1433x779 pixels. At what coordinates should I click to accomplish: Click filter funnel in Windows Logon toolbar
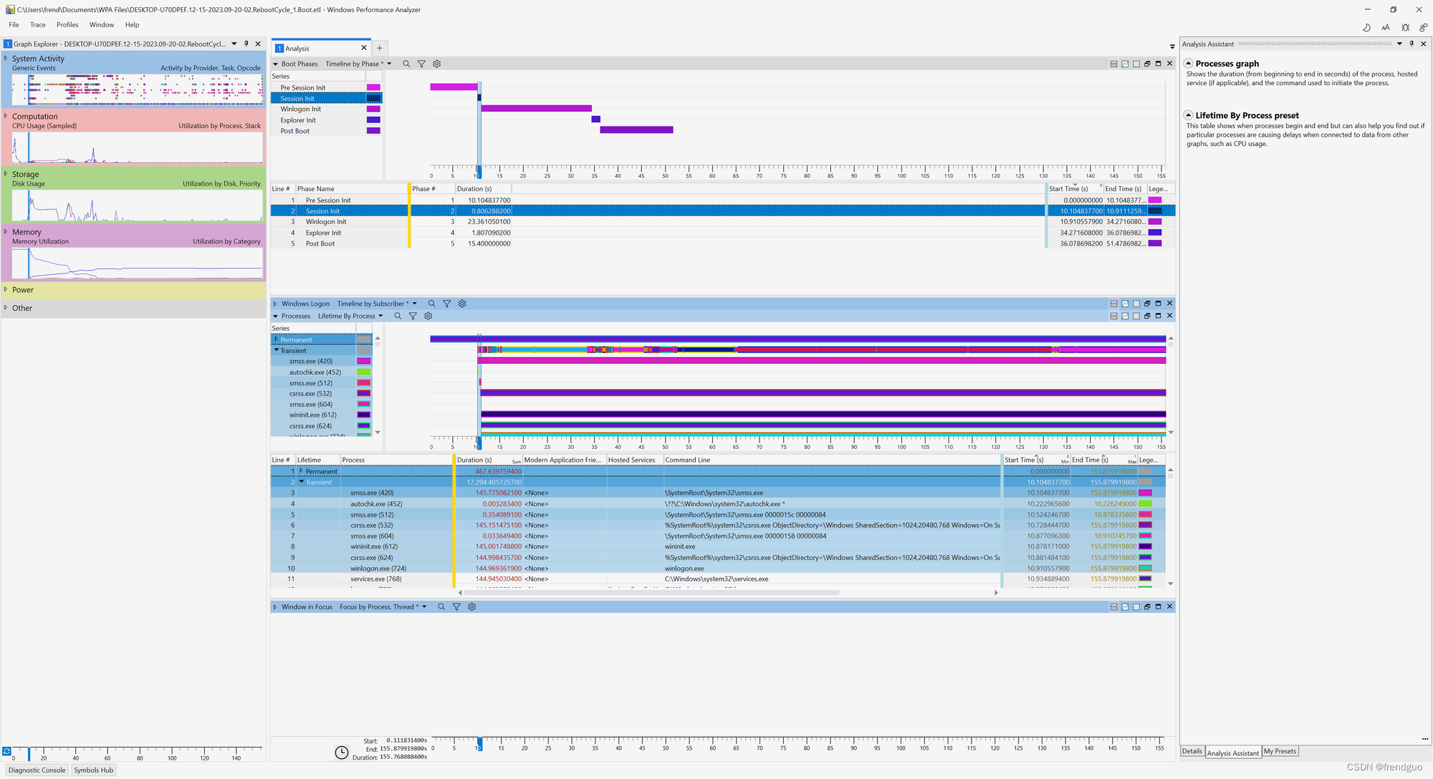point(447,304)
